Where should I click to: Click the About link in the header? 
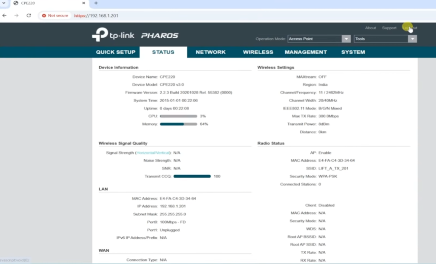[370, 28]
